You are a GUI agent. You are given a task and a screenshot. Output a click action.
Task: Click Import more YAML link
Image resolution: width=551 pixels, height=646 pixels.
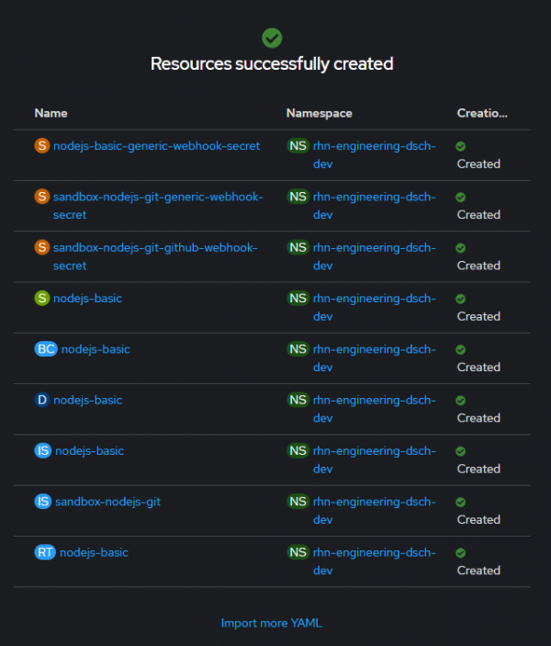coord(271,623)
